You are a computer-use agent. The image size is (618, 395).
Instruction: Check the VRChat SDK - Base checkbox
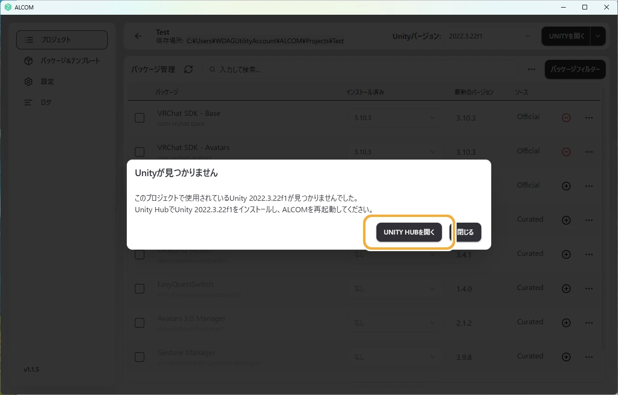140,118
